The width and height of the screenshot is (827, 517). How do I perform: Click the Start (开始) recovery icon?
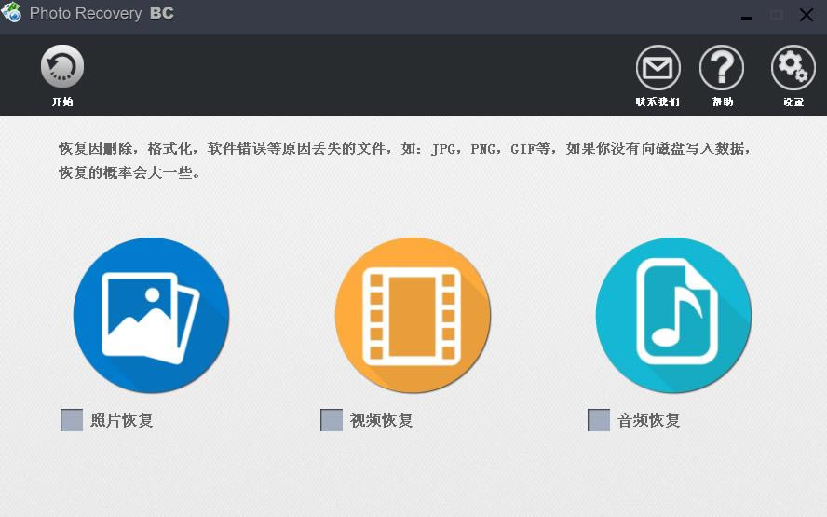(62, 66)
